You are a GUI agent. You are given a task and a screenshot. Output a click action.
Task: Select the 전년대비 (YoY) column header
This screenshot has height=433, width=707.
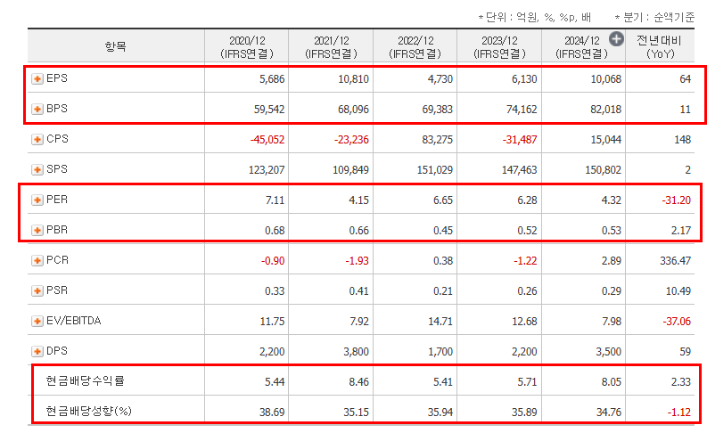pyautogui.click(x=660, y=47)
